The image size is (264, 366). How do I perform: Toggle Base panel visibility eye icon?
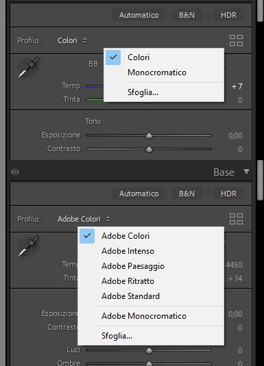pos(15,172)
